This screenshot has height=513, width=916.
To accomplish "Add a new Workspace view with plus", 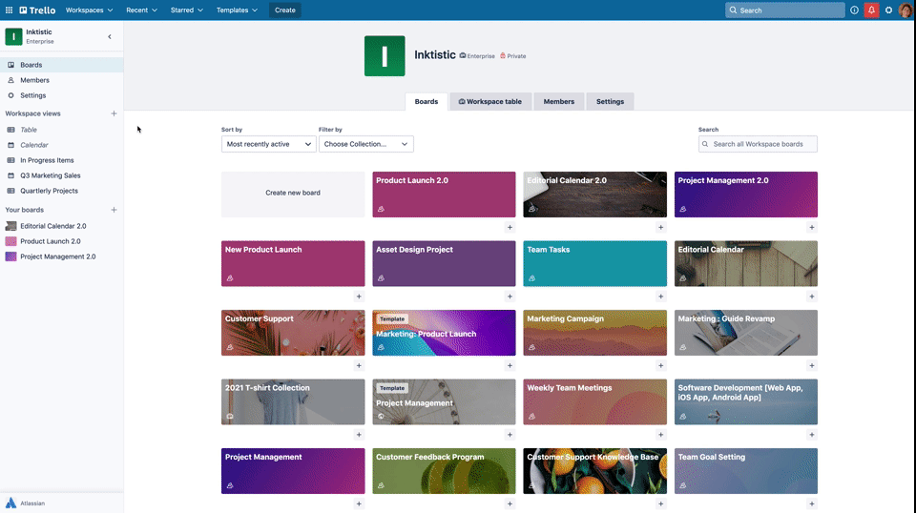I will pos(114,113).
